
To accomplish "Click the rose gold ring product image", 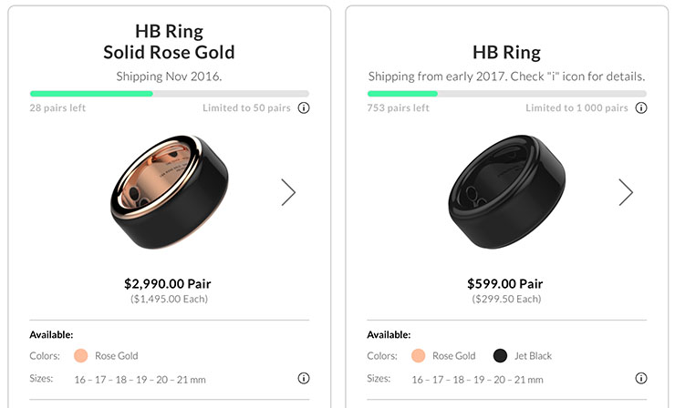I will [x=169, y=193].
